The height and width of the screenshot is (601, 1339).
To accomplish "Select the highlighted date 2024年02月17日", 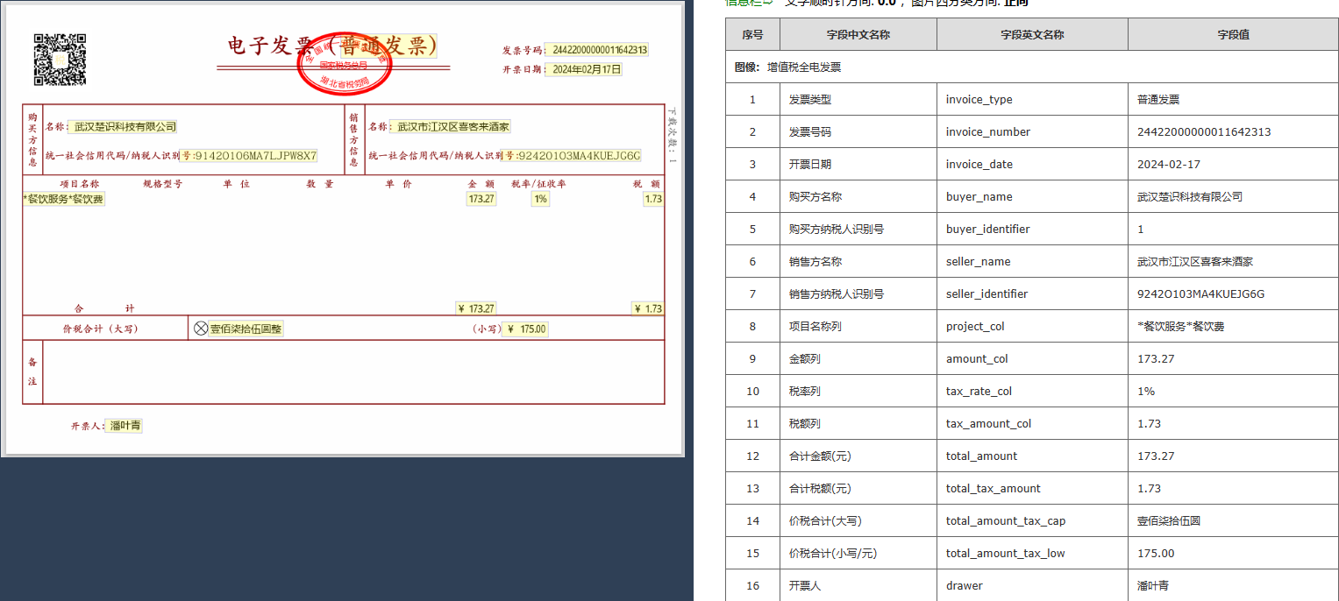I will click(584, 69).
